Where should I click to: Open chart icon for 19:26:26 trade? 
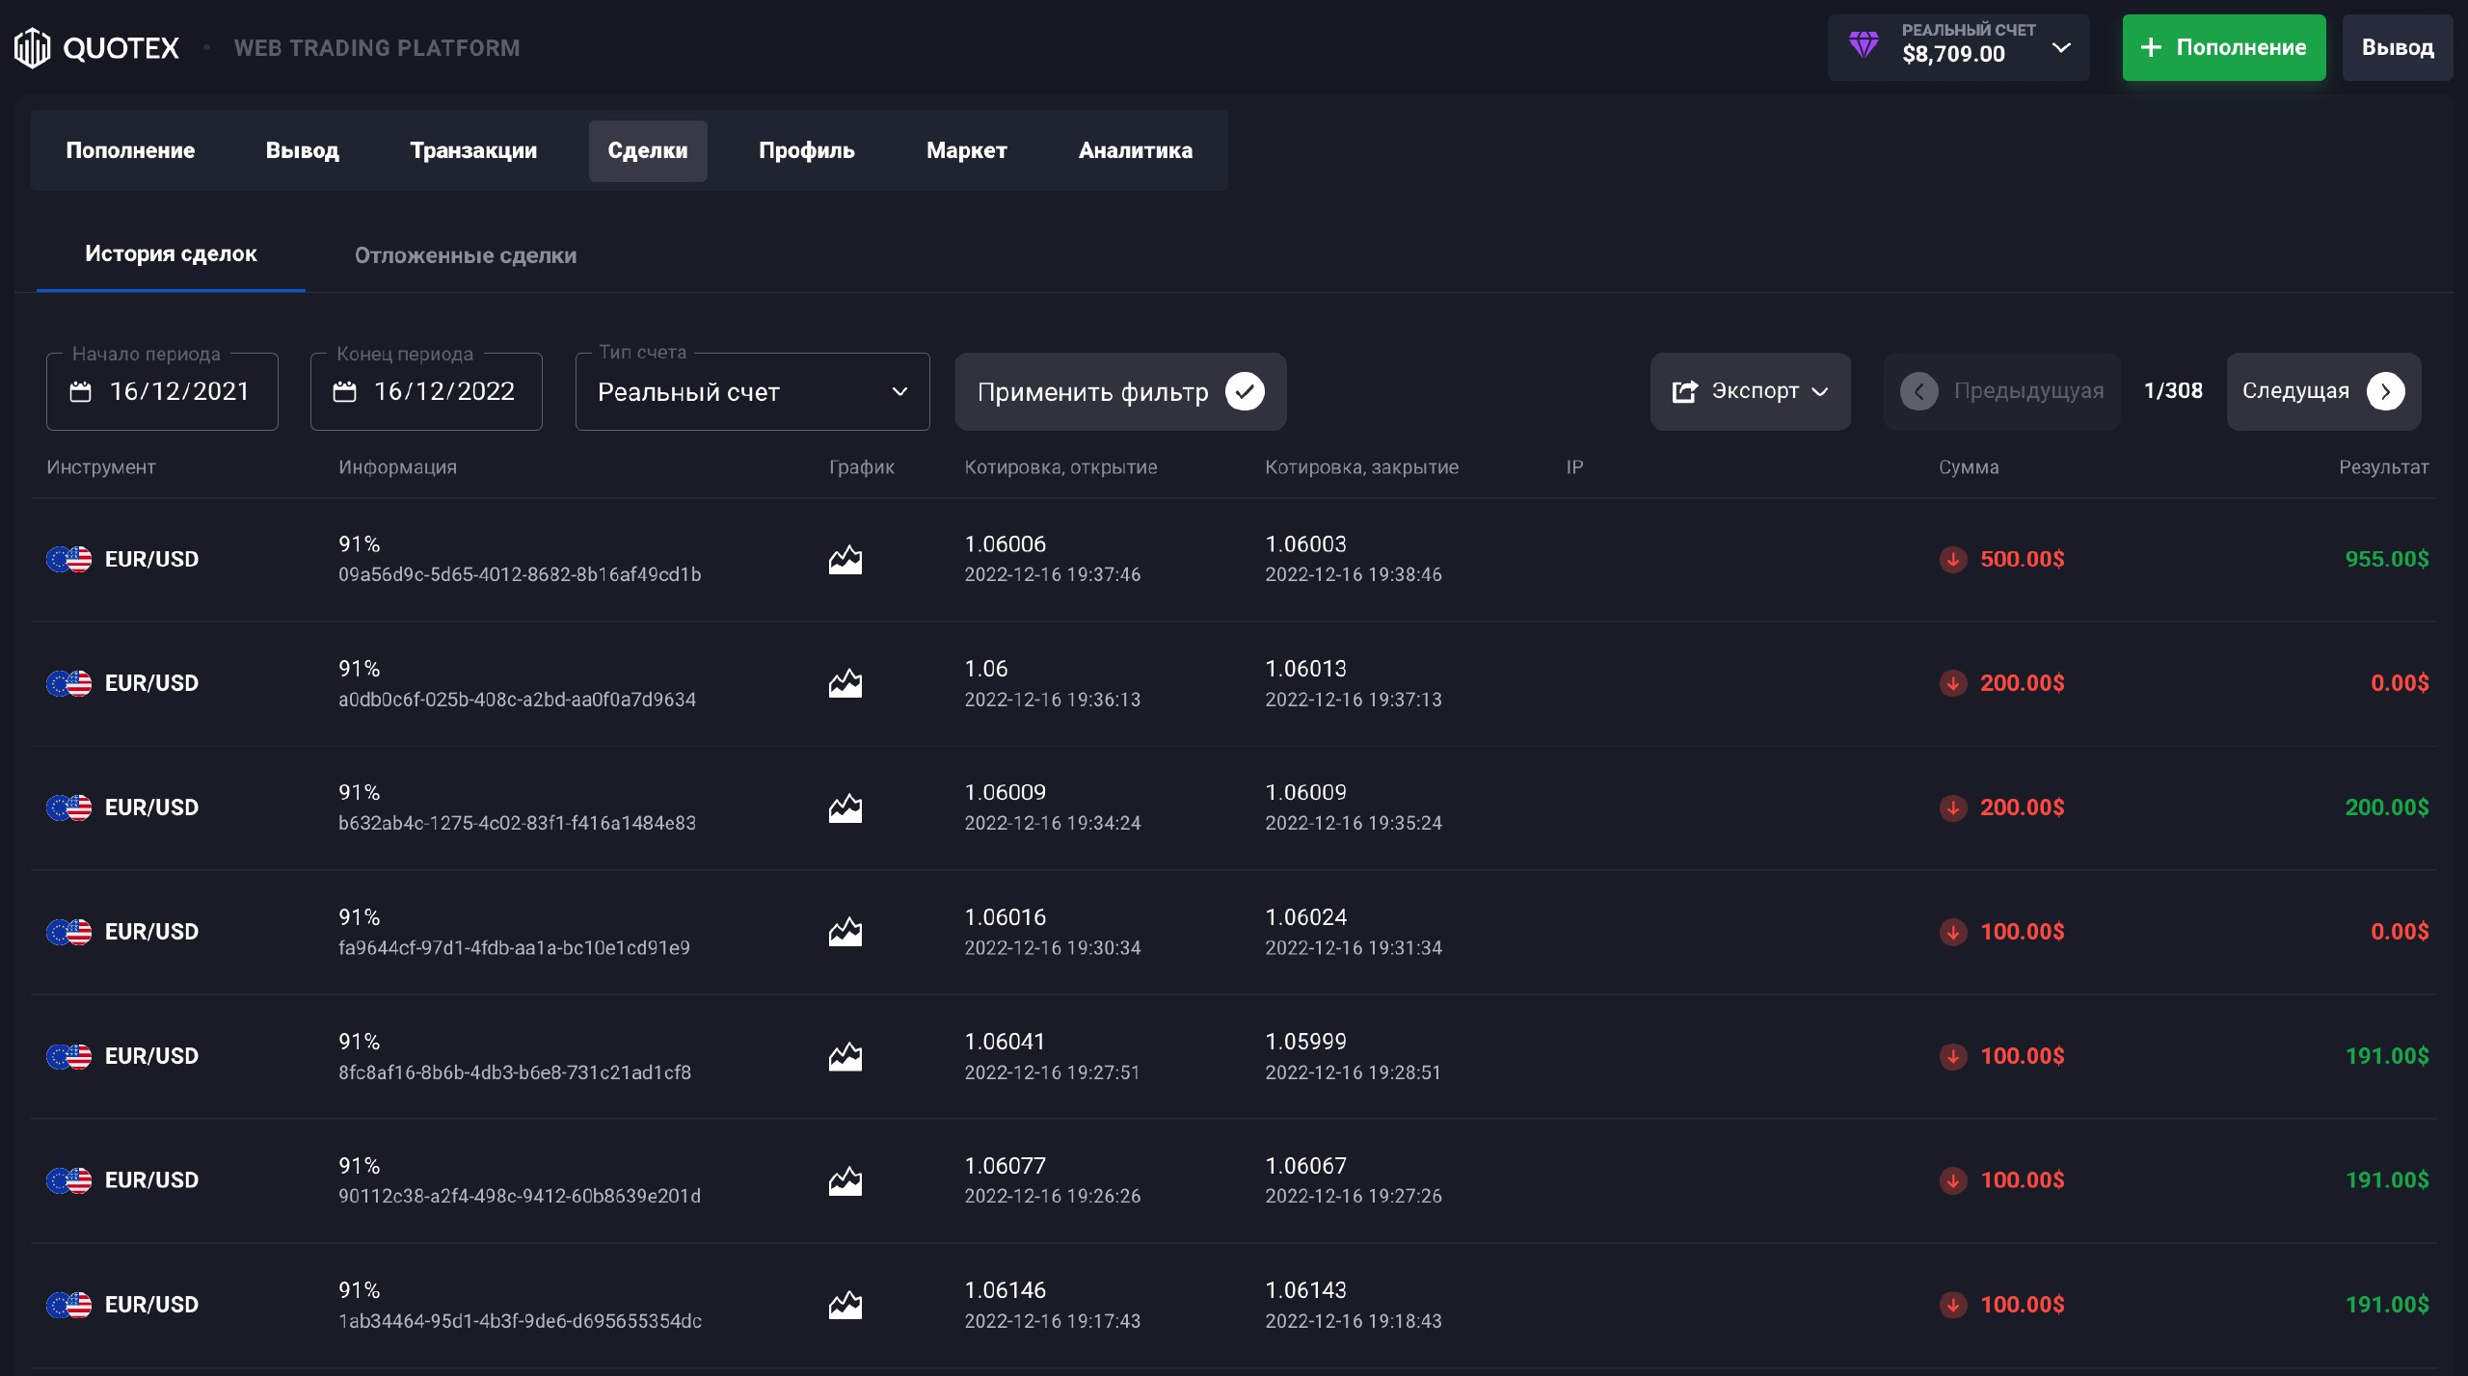(x=845, y=1180)
